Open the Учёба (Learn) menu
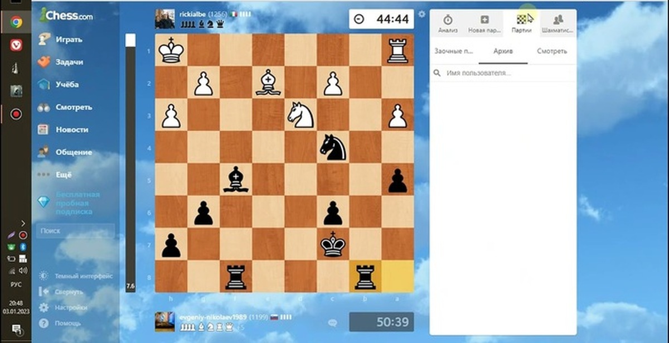 click(58, 85)
